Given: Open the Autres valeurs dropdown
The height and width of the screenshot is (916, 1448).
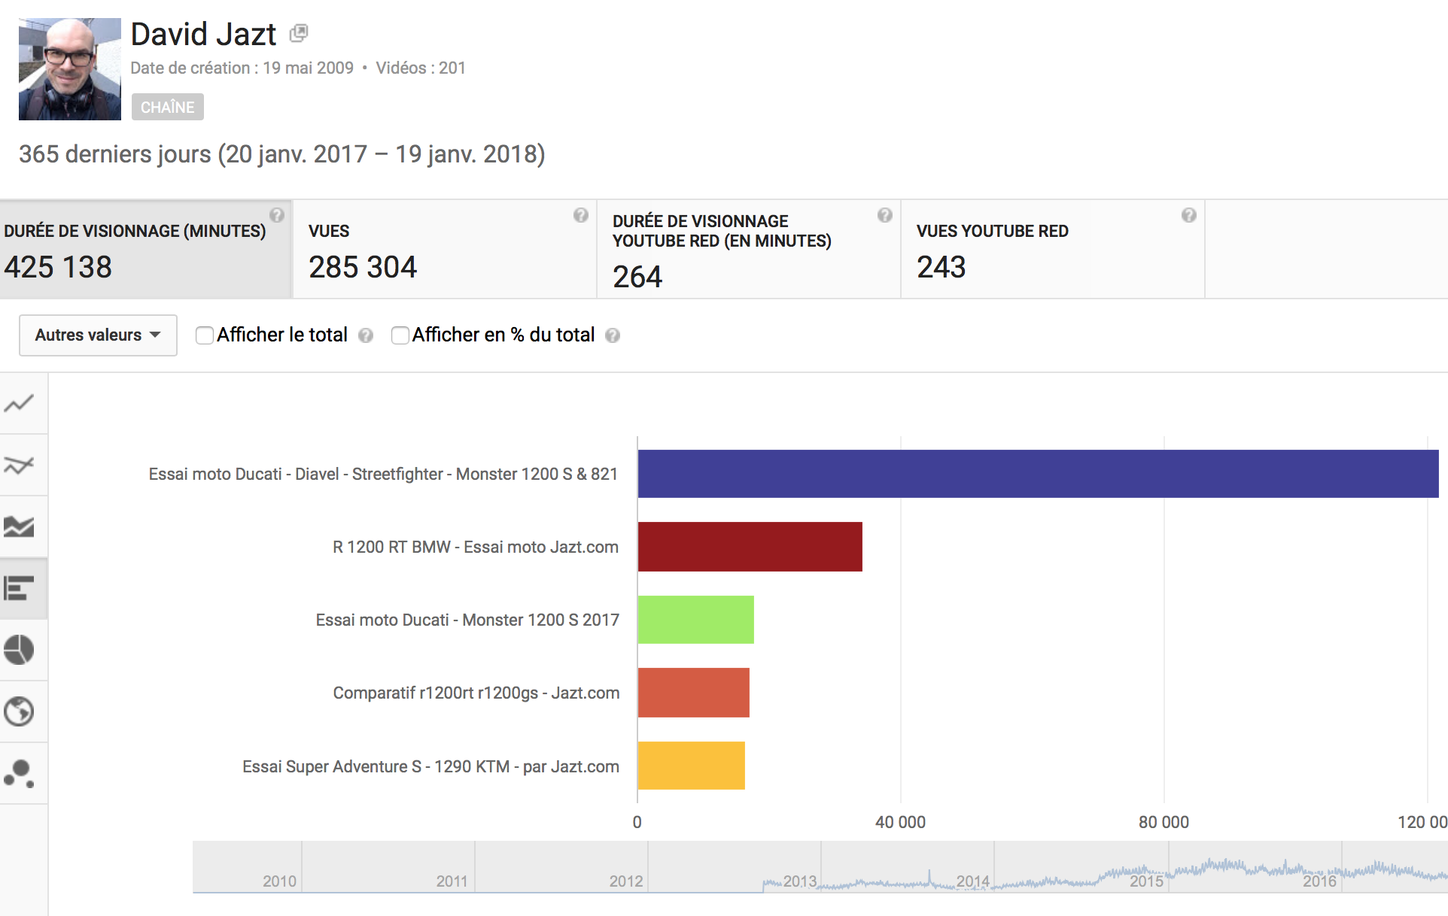Looking at the screenshot, I should pos(98,335).
